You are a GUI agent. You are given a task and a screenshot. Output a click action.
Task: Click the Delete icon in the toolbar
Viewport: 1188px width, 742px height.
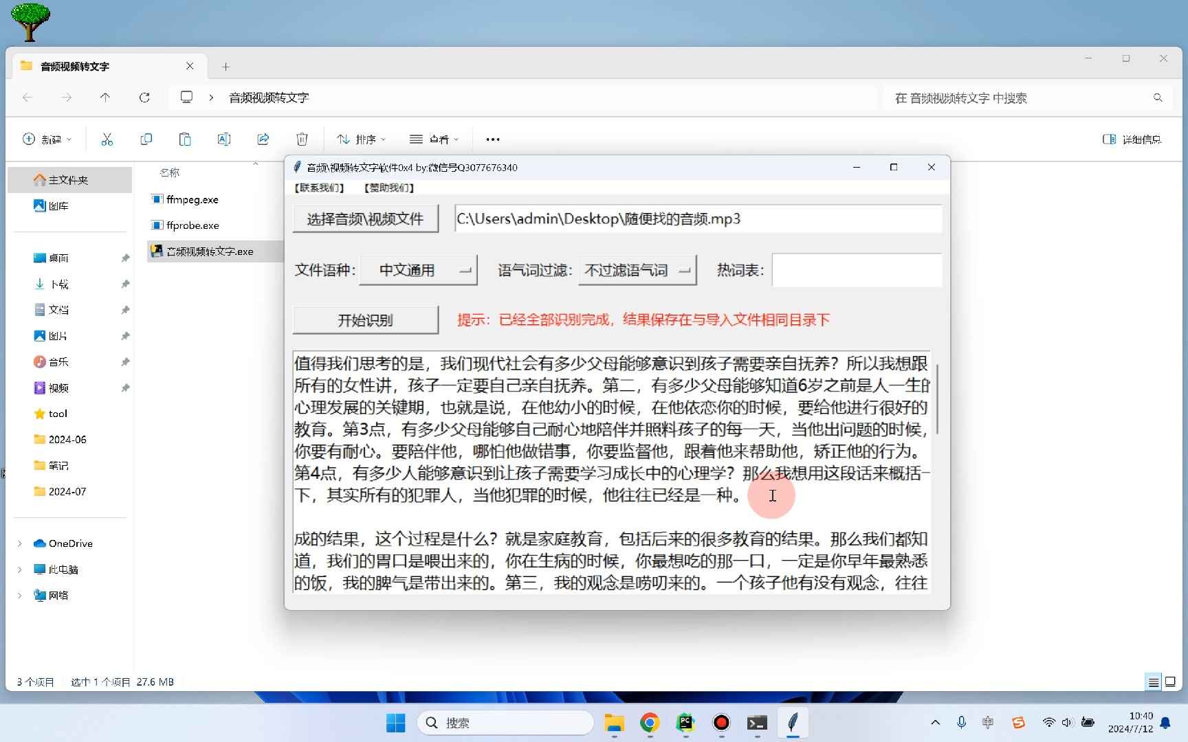(302, 139)
